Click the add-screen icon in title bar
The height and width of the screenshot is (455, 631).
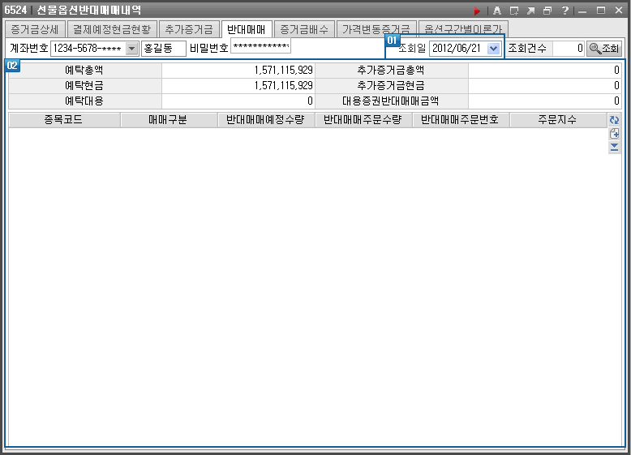pyautogui.click(x=513, y=11)
